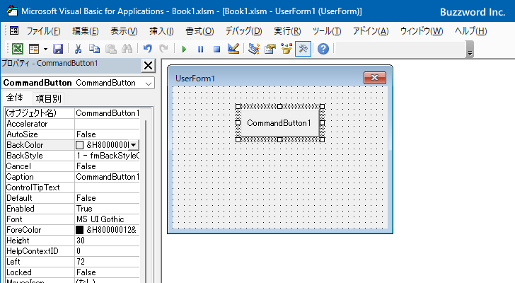515x283 pixels.
Task: Open the Project Explorer icon
Action: [x=253, y=49]
